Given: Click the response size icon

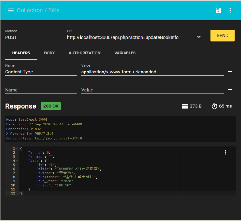Looking at the screenshot, I should [185, 106].
